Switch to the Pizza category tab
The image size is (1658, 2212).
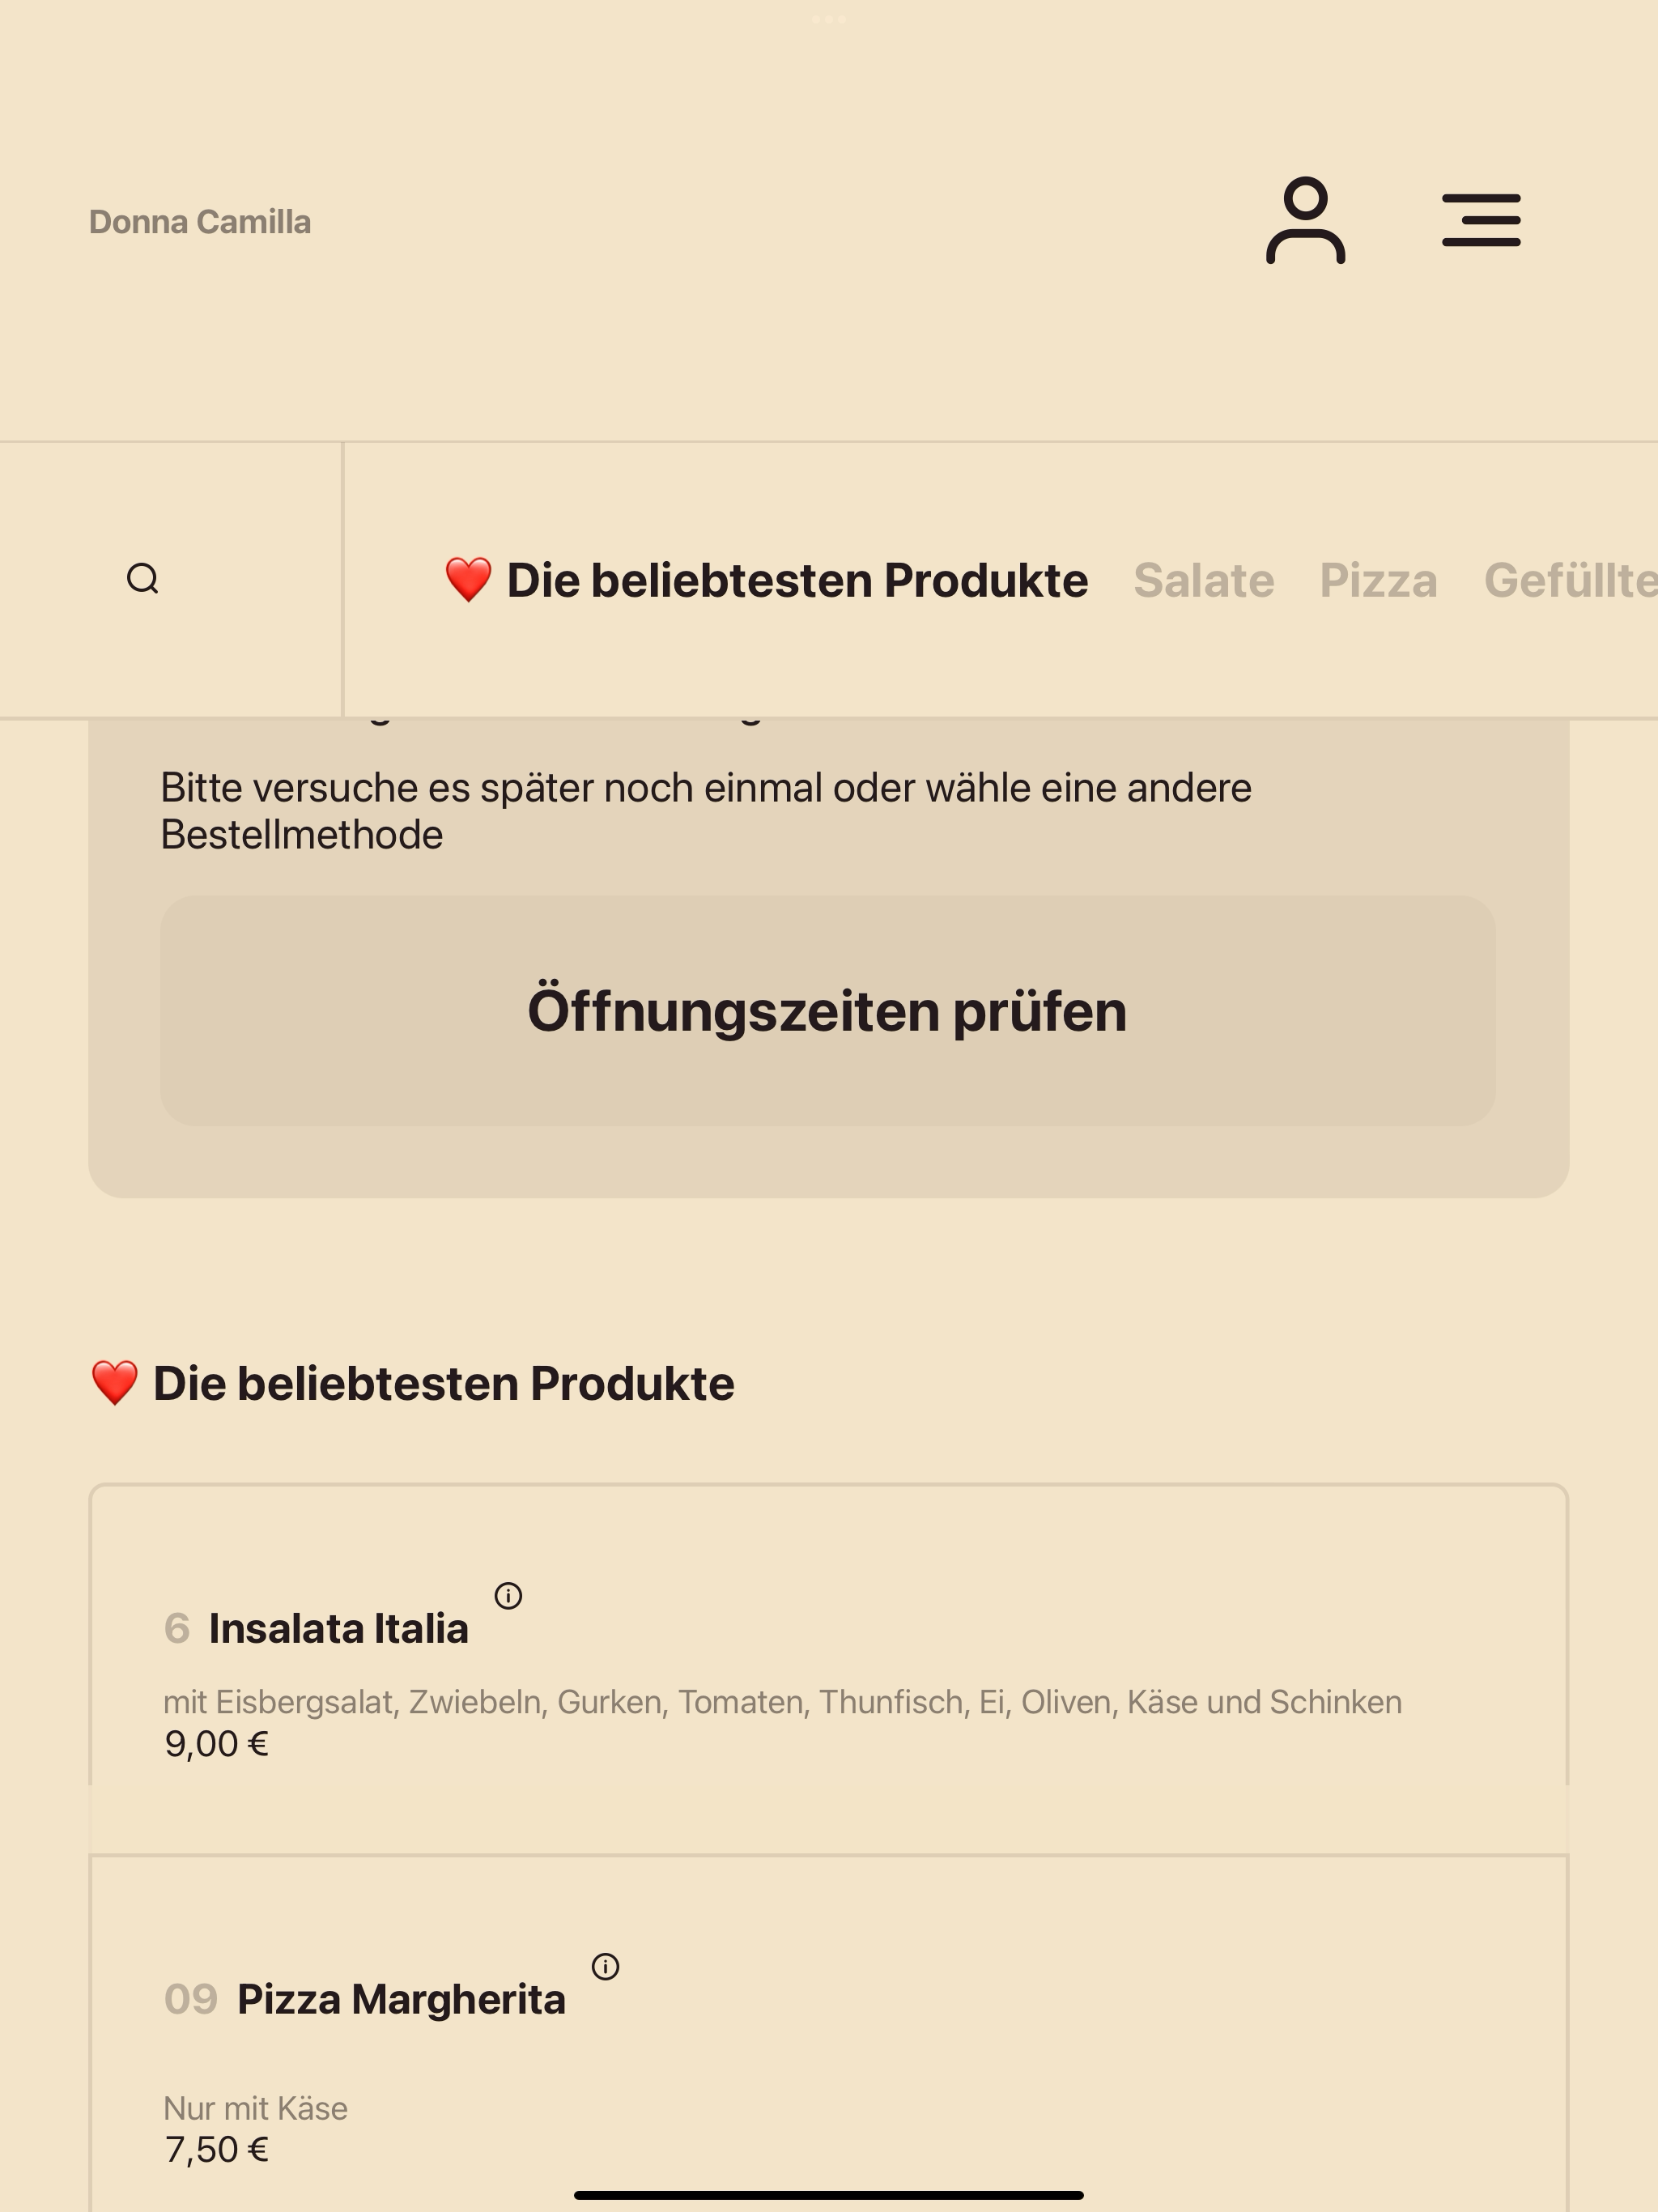[x=1378, y=581]
